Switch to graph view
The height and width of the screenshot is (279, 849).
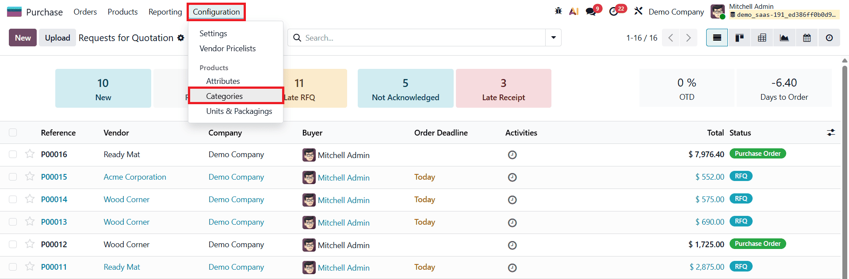coord(784,38)
